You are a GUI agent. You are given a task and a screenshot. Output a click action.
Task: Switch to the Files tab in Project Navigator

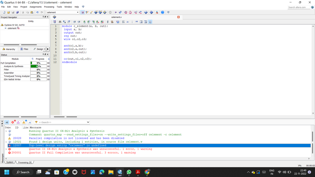pyautogui.click(x=24, y=49)
